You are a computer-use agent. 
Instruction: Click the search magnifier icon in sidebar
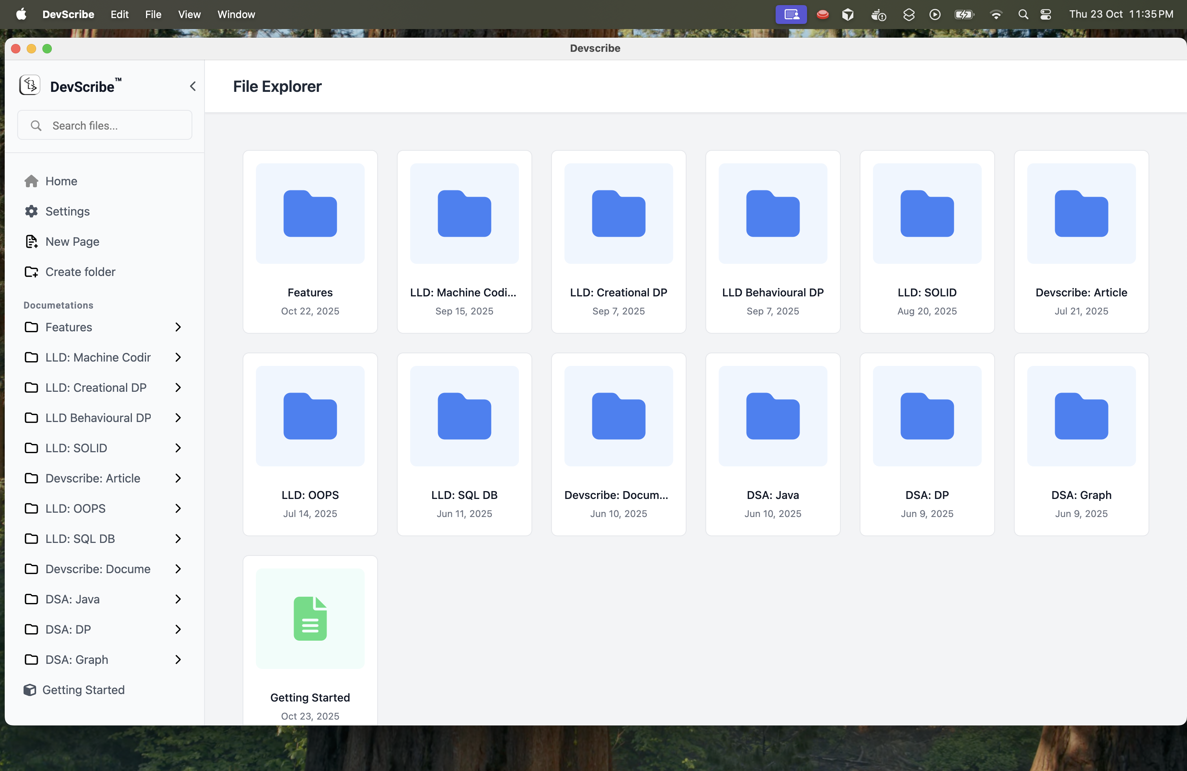click(36, 126)
